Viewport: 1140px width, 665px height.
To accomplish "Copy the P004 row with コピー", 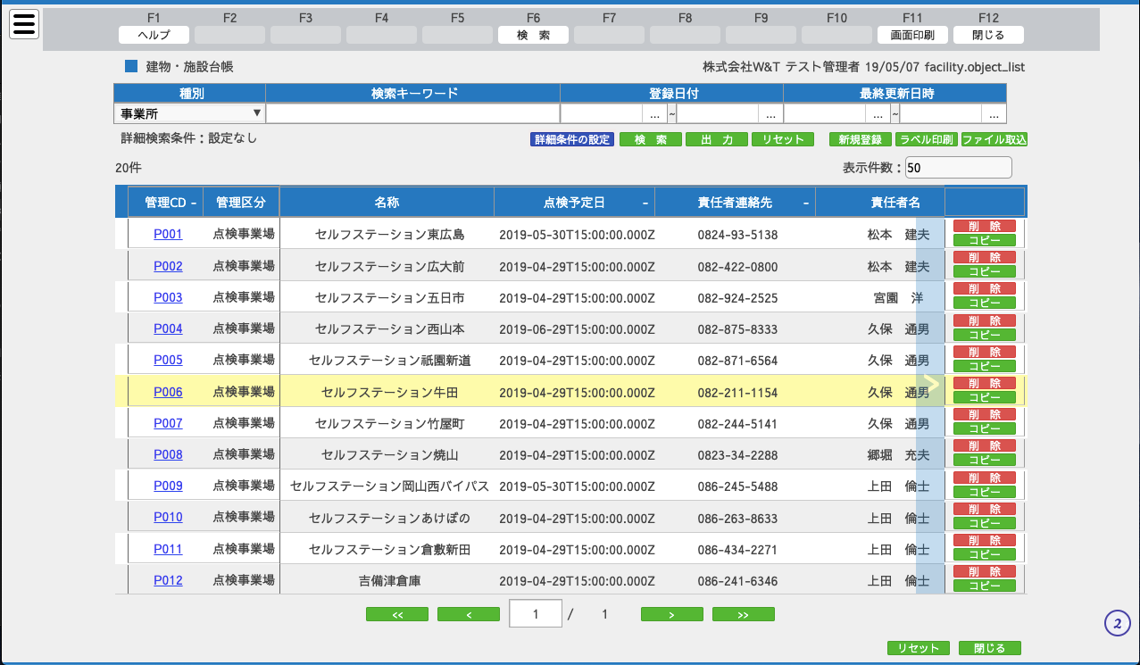I will pos(985,335).
